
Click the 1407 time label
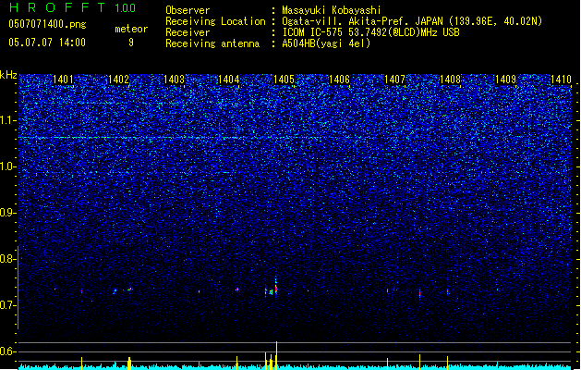point(394,80)
